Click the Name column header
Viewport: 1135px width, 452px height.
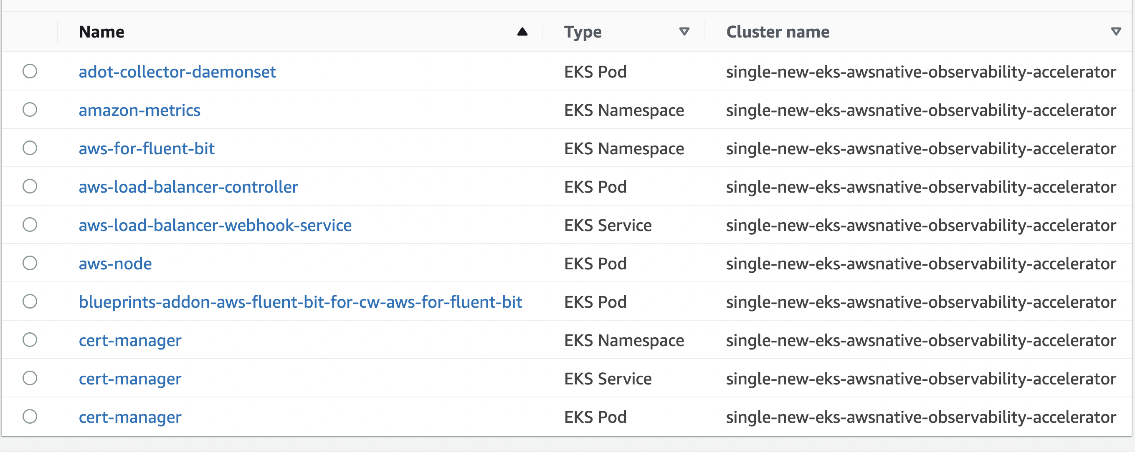click(x=101, y=32)
